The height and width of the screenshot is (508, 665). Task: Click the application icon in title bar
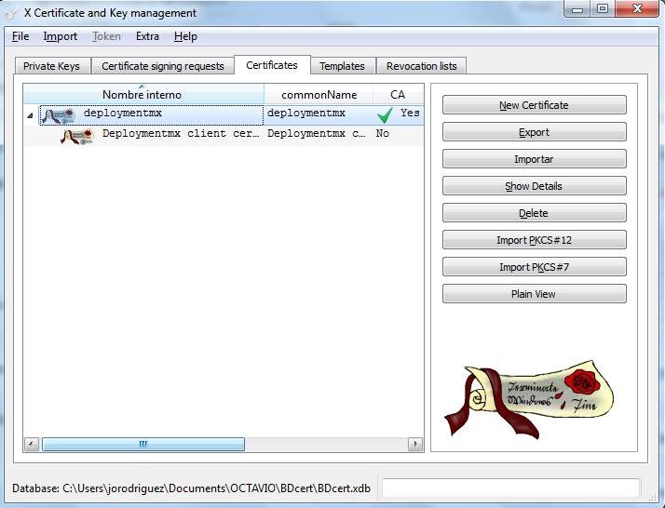coord(12,13)
